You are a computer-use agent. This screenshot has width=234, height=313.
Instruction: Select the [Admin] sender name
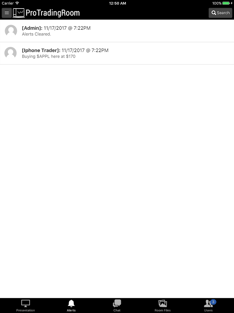(x=32, y=28)
